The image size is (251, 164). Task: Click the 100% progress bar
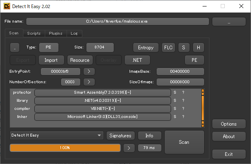pos(65,148)
